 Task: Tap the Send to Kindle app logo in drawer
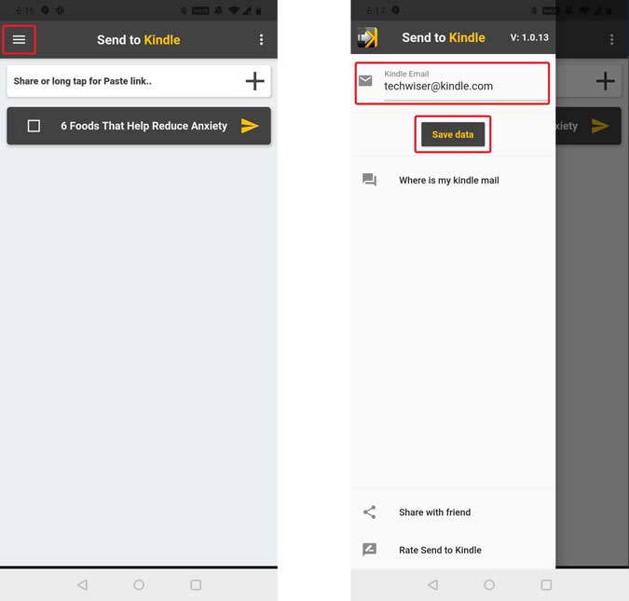coord(367,38)
